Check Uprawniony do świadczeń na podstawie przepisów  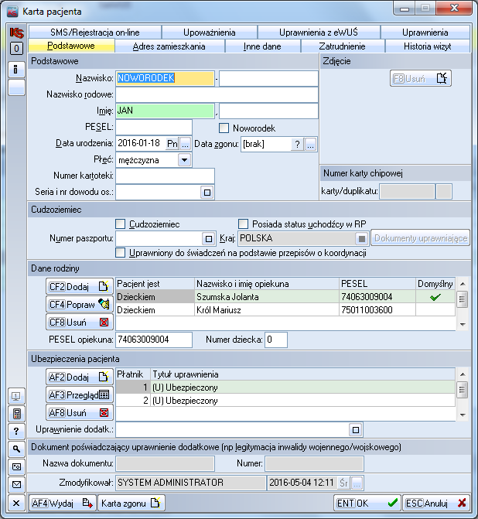[120, 253]
